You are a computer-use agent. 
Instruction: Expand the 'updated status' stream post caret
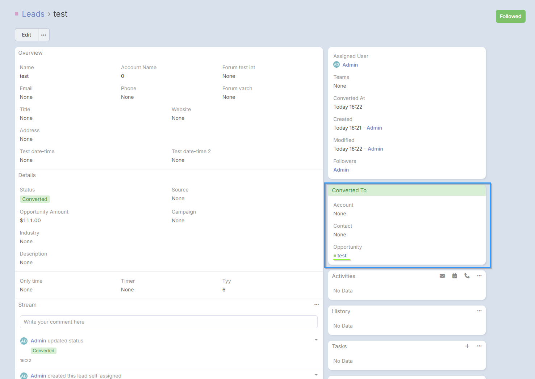pos(316,340)
